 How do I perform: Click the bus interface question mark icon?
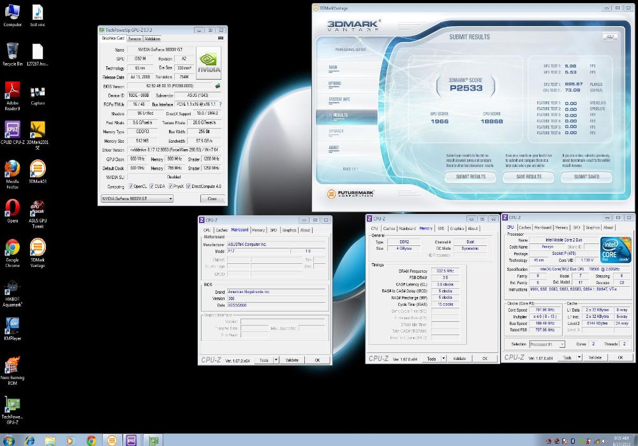click(x=220, y=104)
